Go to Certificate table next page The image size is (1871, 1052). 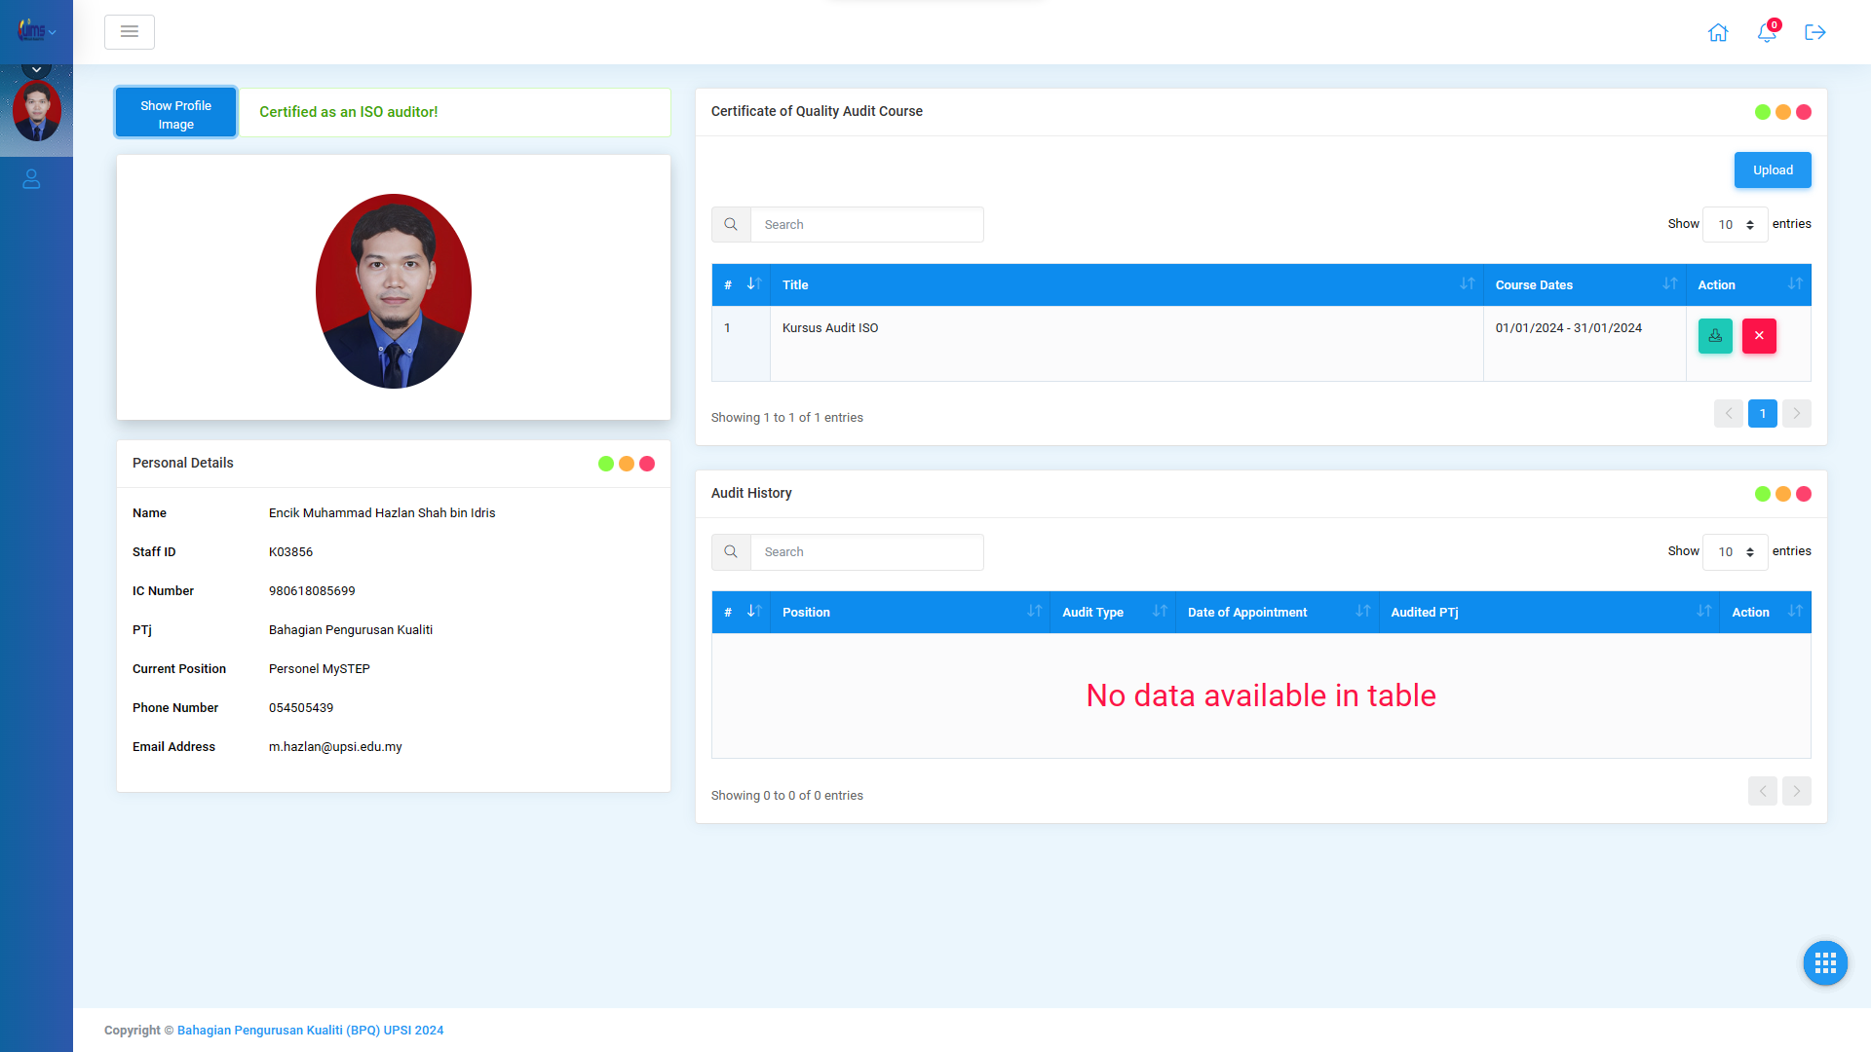click(1797, 414)
